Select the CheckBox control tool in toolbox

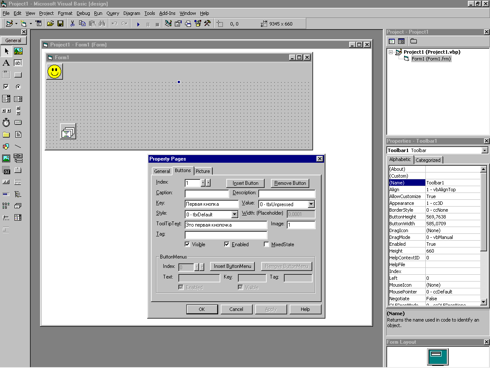coord(6,87)
